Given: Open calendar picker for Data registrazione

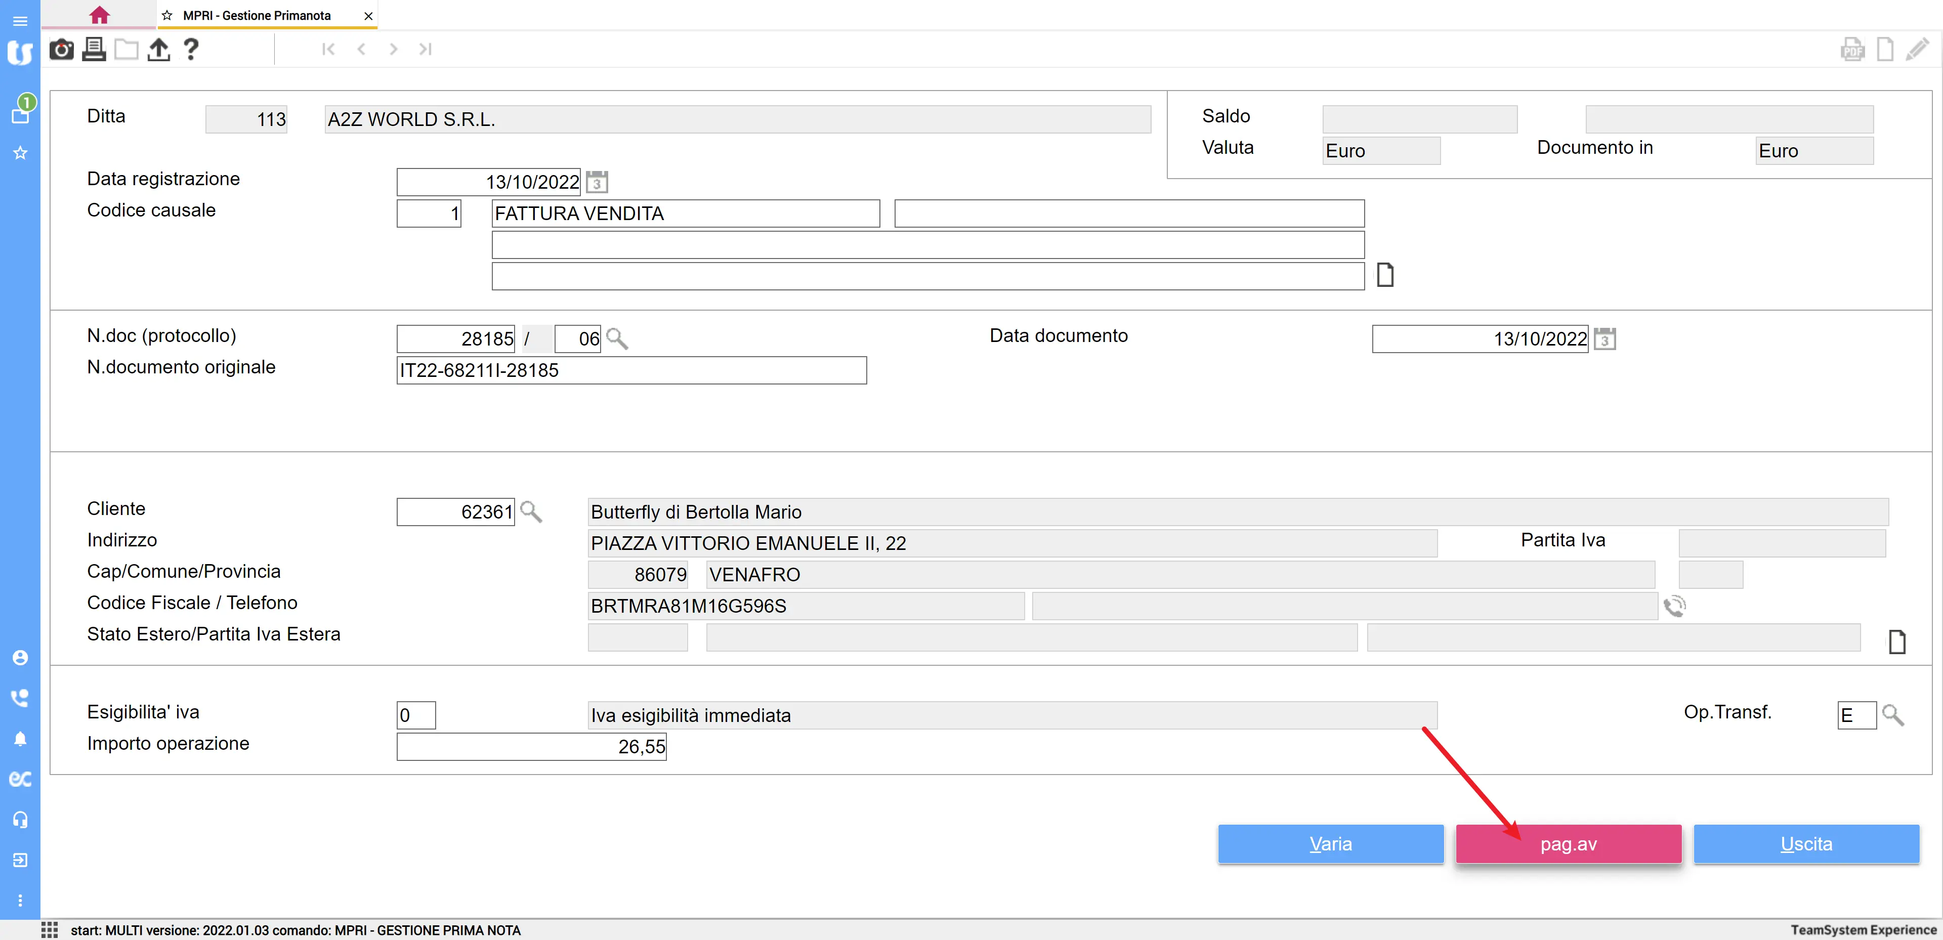Looking at the screenshot, I should click(x=597, y=182).
